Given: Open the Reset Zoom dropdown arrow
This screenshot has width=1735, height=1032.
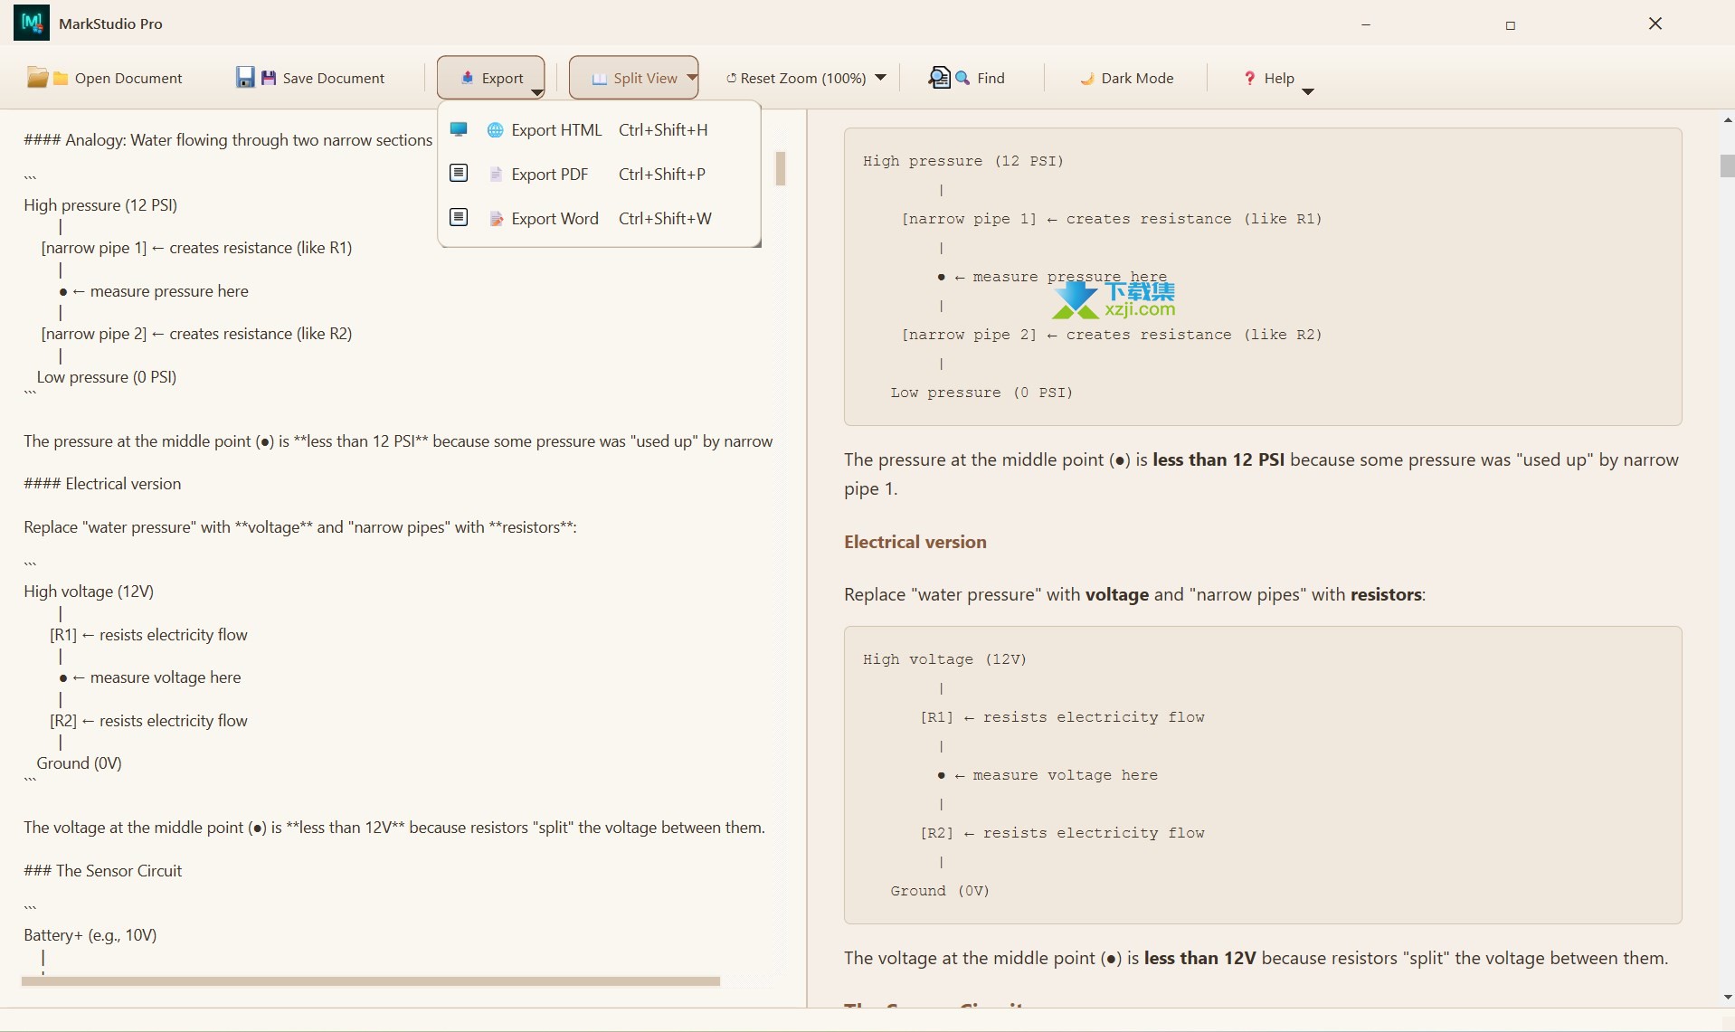Looking at the screenshot, I should click(x=880, y=78).
